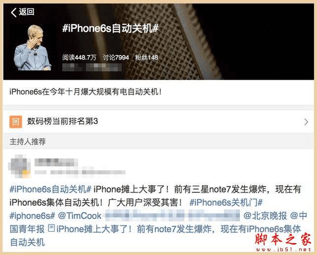This screenshot has height=255, width=317.
Task: Visit the @北京晚报 mention
Action: (265, 216)
